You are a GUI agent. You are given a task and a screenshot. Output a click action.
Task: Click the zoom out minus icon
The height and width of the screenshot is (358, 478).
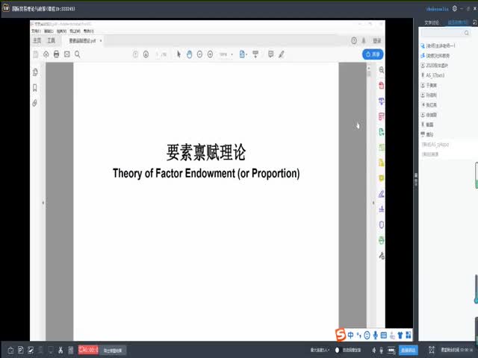pyautogui.click(x=200, y=54)
